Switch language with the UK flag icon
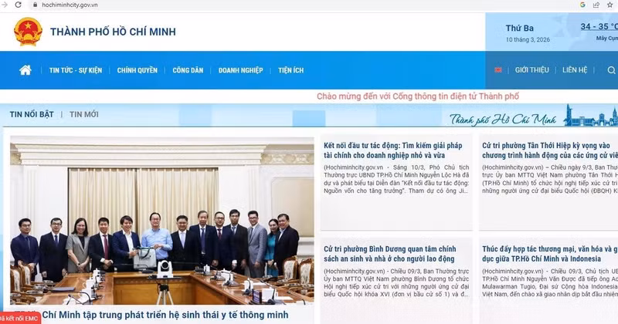Viewport: 618px width, 324px height. tap(498, 70)
